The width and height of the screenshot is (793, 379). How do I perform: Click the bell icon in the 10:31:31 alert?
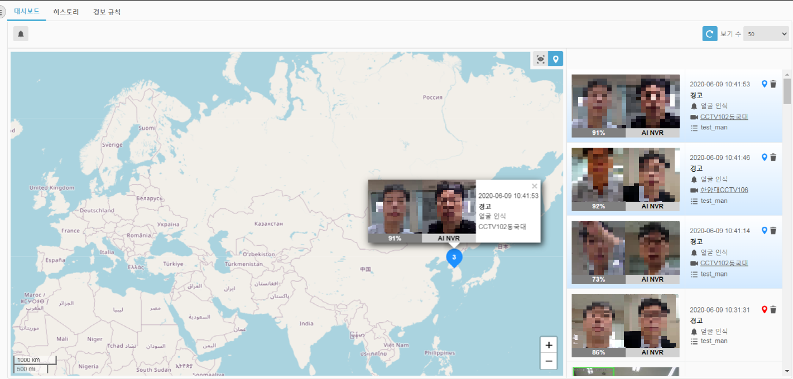pos(694,332)
